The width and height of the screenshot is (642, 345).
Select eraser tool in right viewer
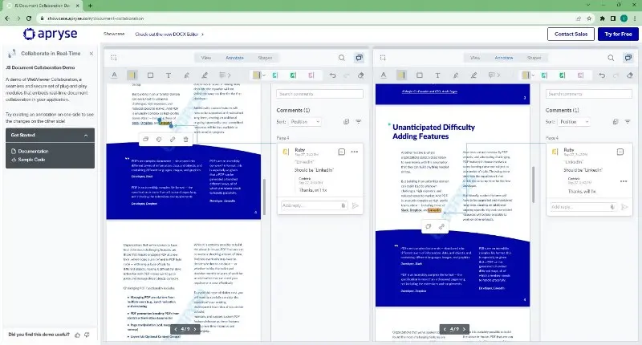[630, 75]
